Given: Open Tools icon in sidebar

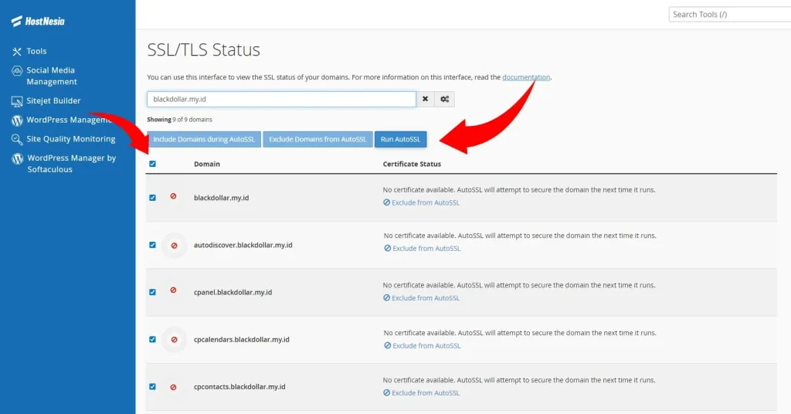Looking at the screenshot, I should tap(17, 52).
